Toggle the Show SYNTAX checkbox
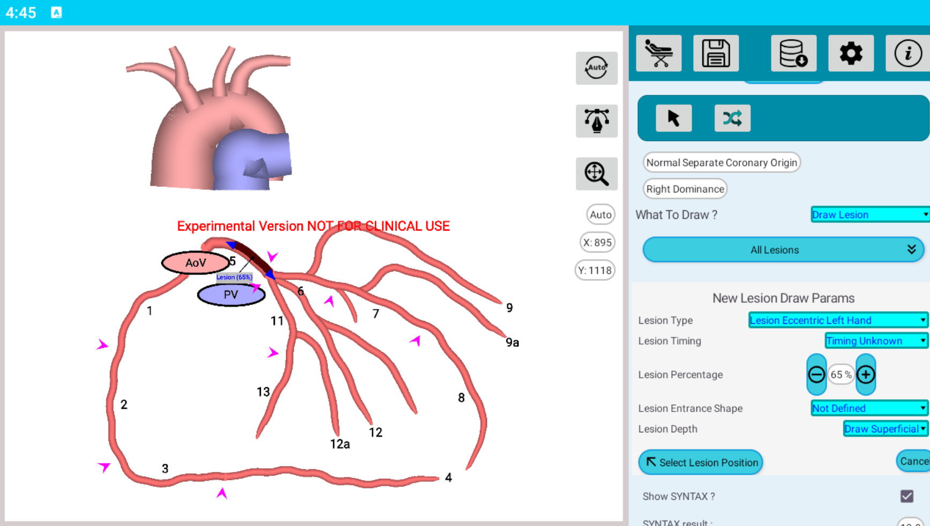Viewport: 930px width, 526px height. (x=906, y=496)
